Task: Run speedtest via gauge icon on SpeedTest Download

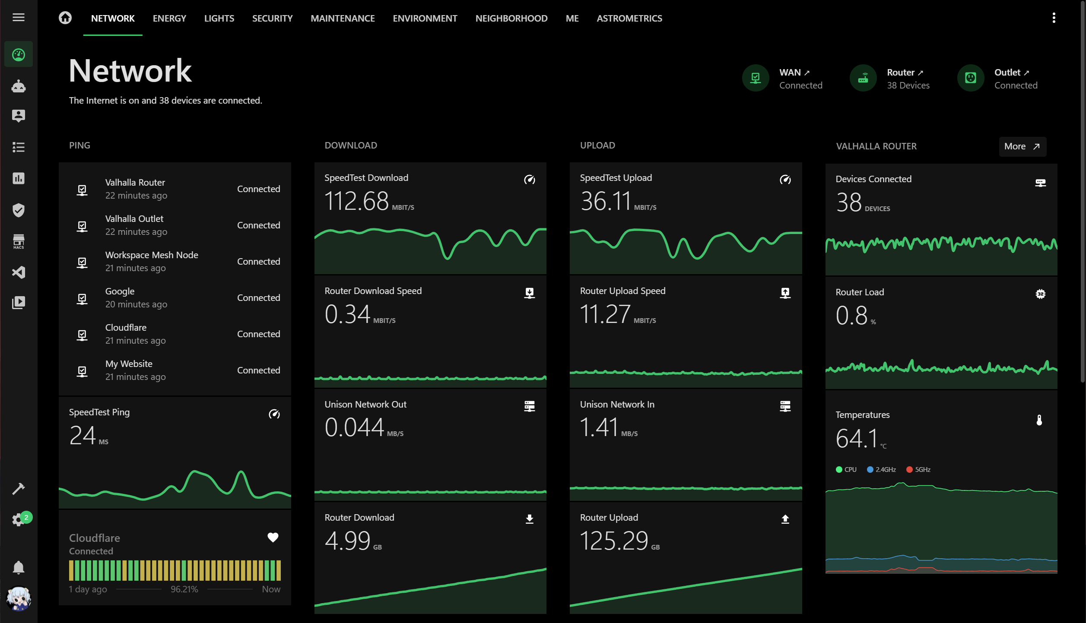Action: 530,180
